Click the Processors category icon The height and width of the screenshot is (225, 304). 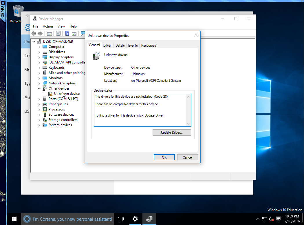click(45, 109)
